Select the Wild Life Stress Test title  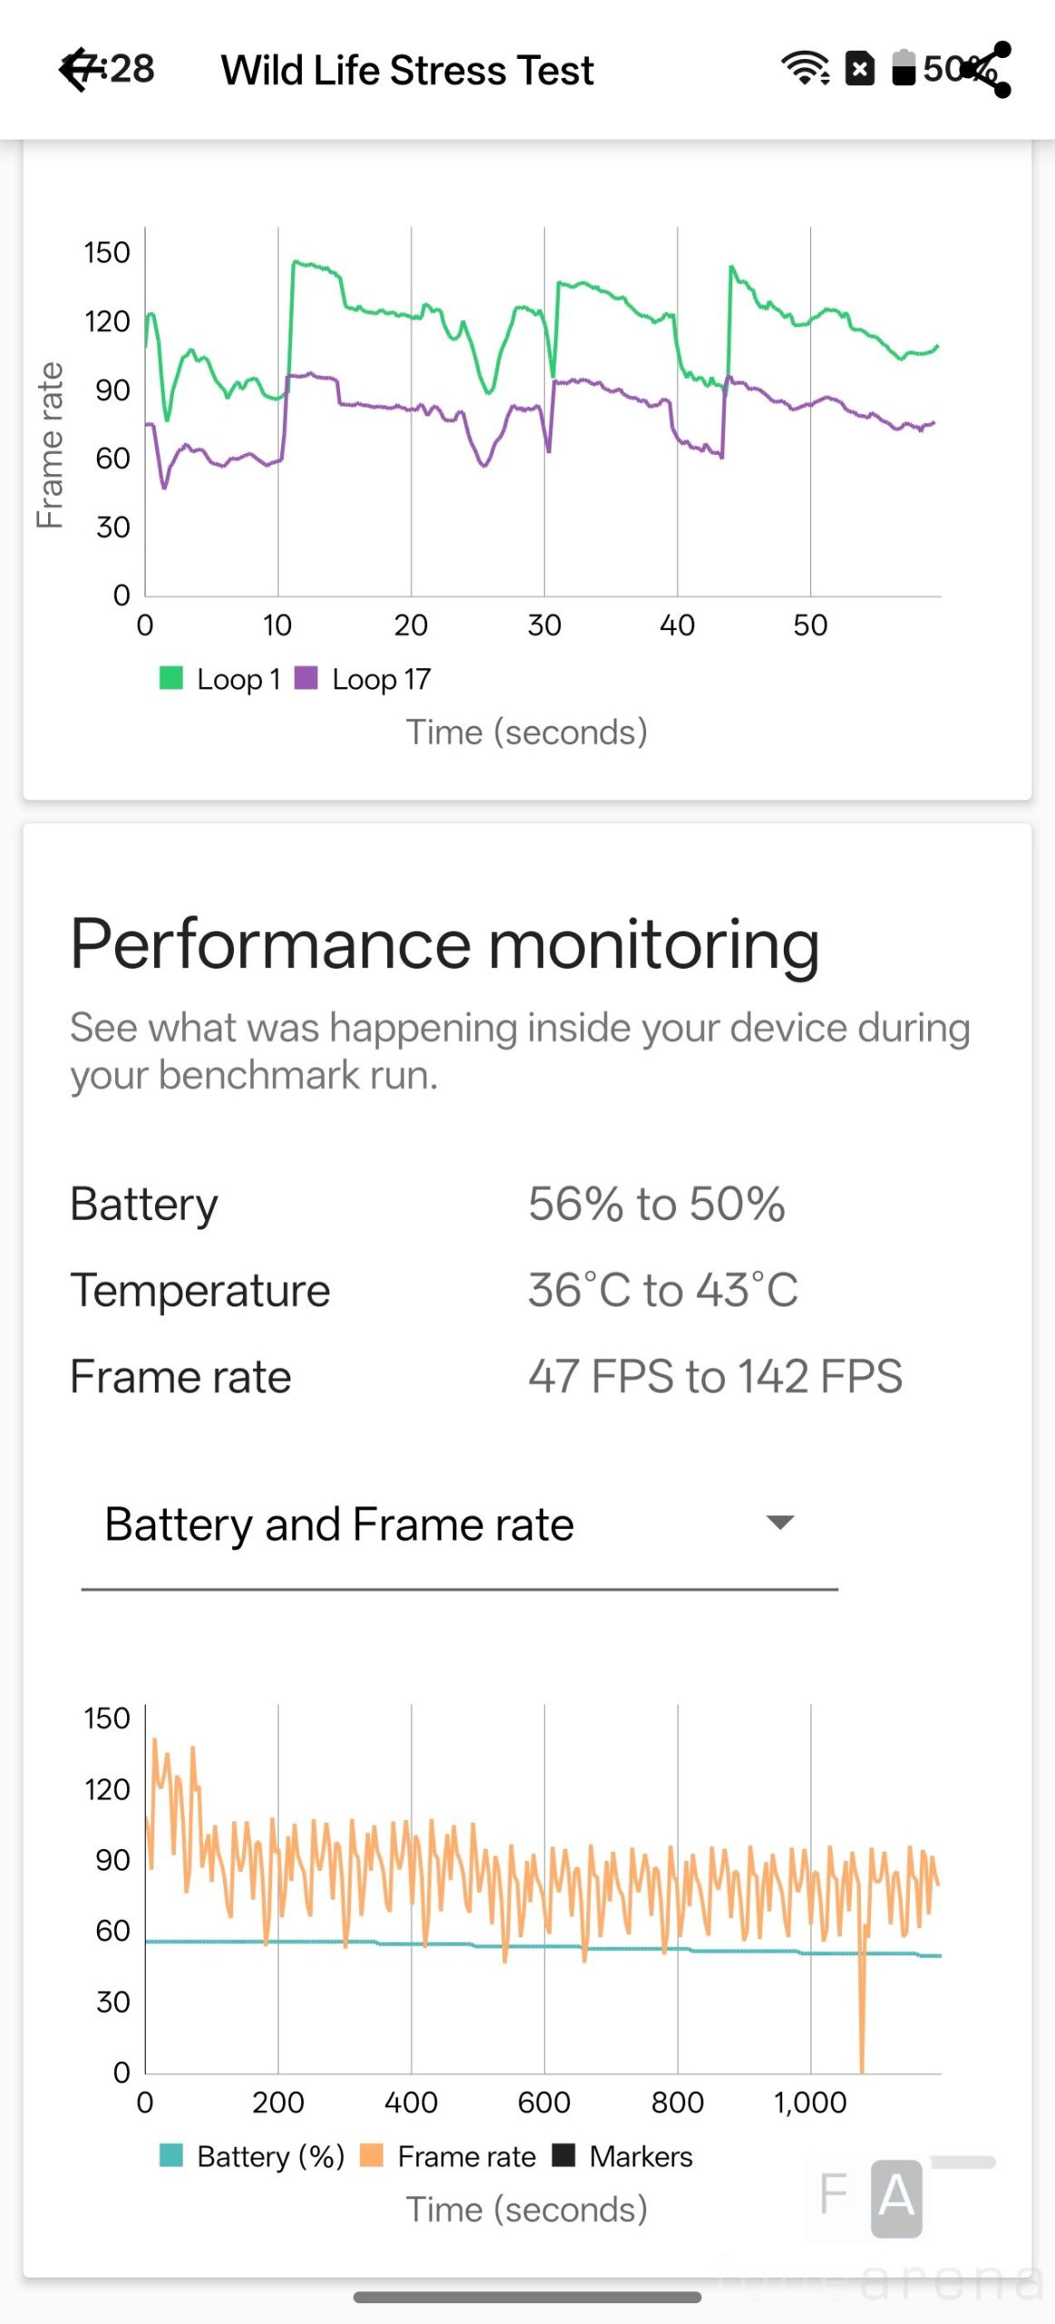[407, 70]
